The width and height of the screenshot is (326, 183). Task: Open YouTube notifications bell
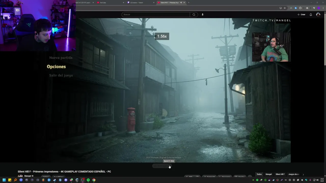311,14
